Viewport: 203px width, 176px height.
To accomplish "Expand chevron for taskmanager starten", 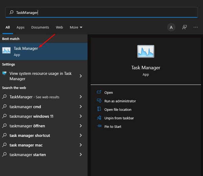I will pyautogui.click(x=81, y=155).
